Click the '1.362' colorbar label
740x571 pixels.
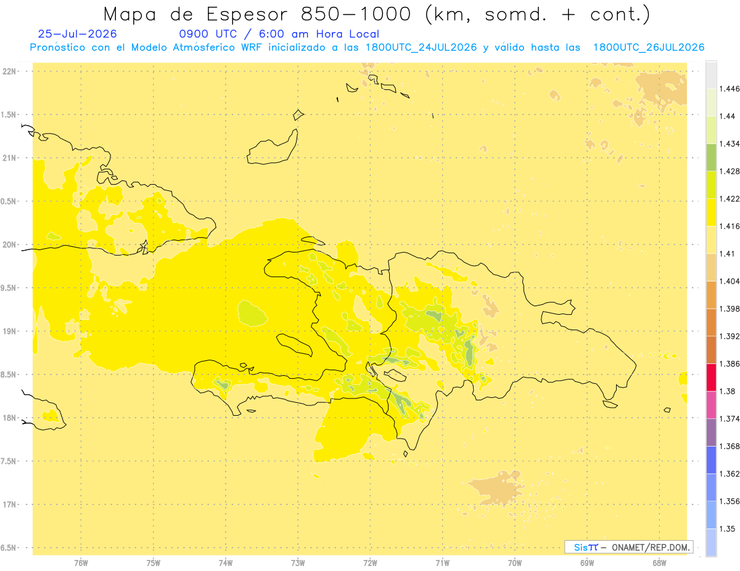click(x=730, y=474)
